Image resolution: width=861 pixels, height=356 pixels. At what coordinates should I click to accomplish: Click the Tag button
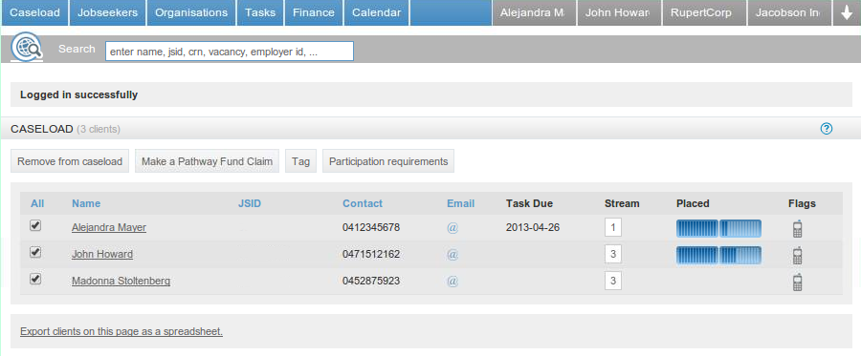point(301,161)
